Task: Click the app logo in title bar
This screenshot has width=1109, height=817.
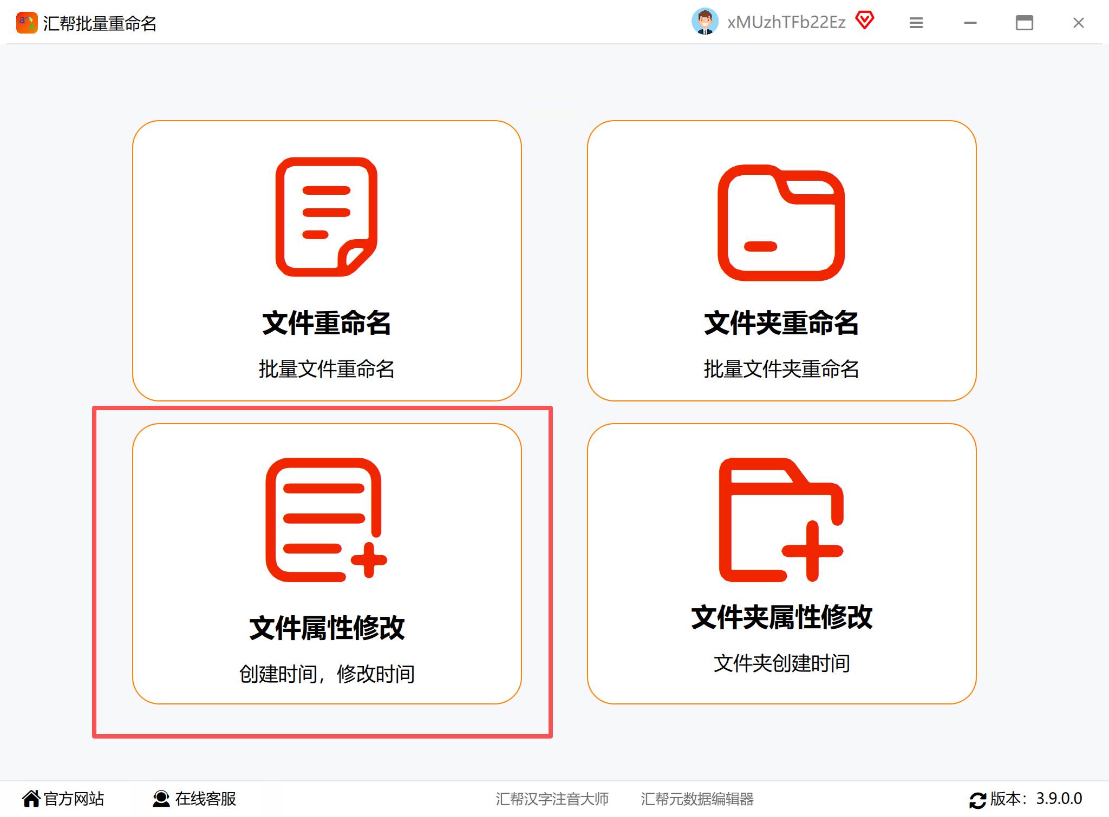Action: (x=27, y=23)
